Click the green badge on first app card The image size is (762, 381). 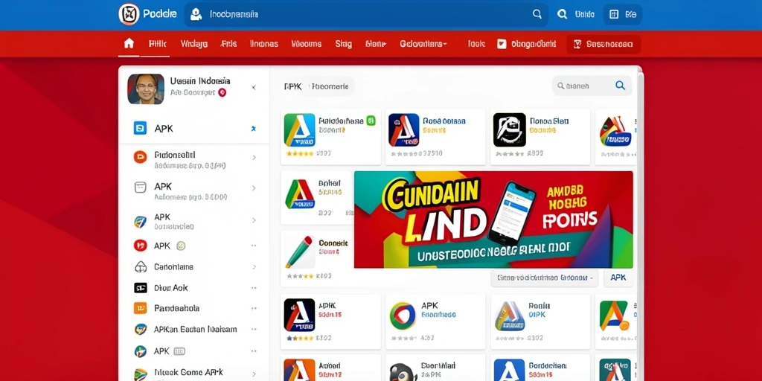[x=371, y=121]
